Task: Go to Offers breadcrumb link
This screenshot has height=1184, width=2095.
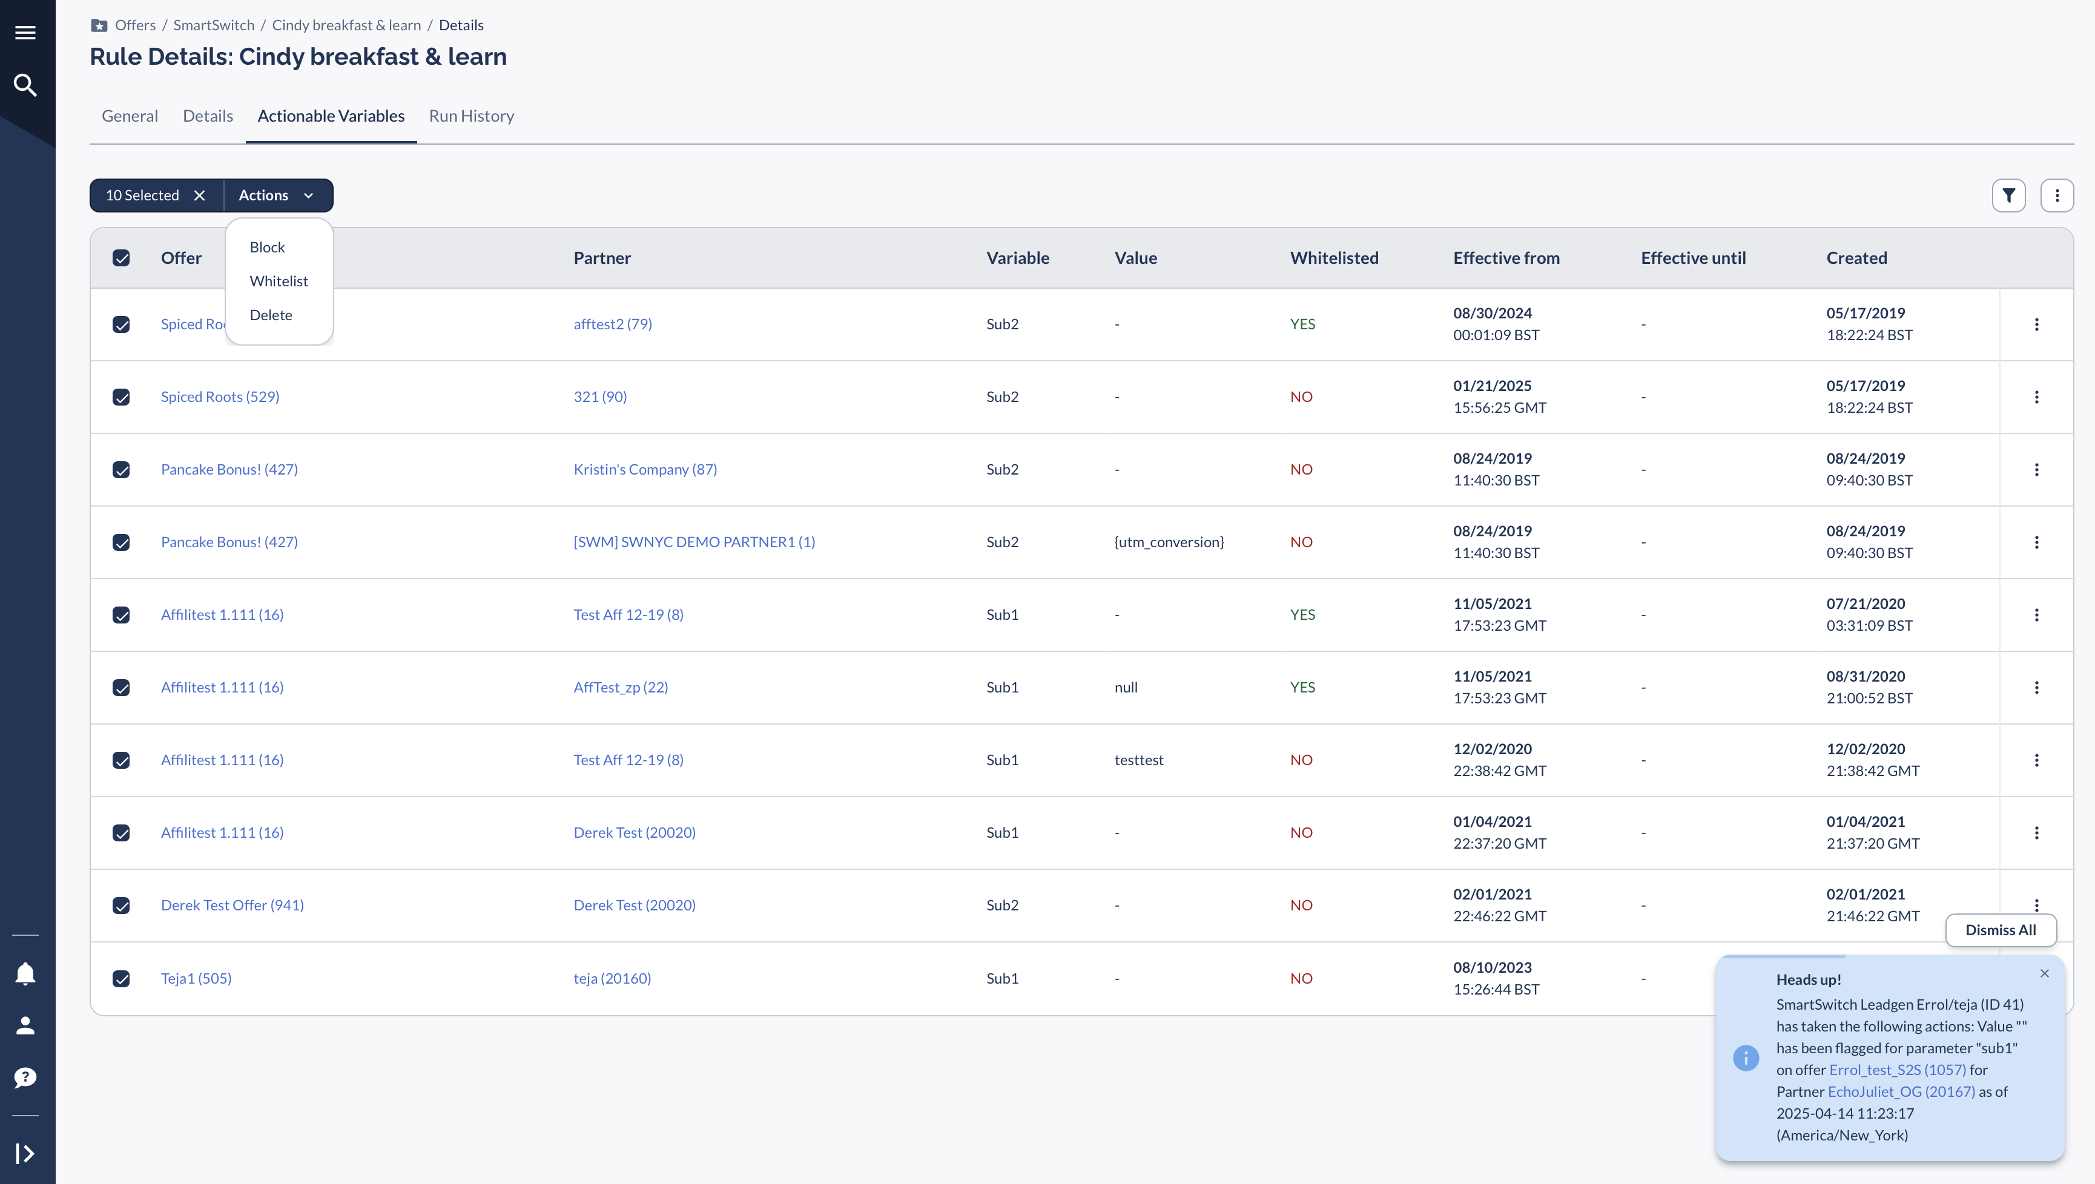Action: click(135, 25)
